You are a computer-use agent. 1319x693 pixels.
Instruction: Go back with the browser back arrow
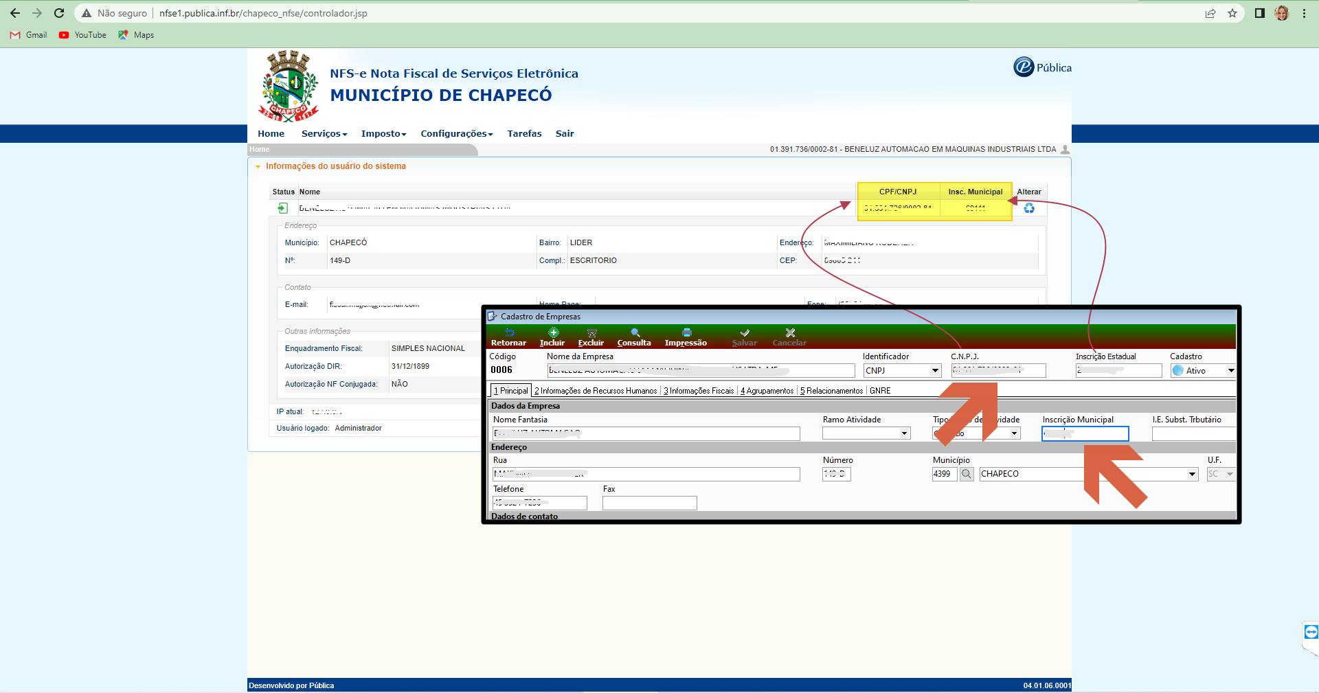click(x=15, y=13)
